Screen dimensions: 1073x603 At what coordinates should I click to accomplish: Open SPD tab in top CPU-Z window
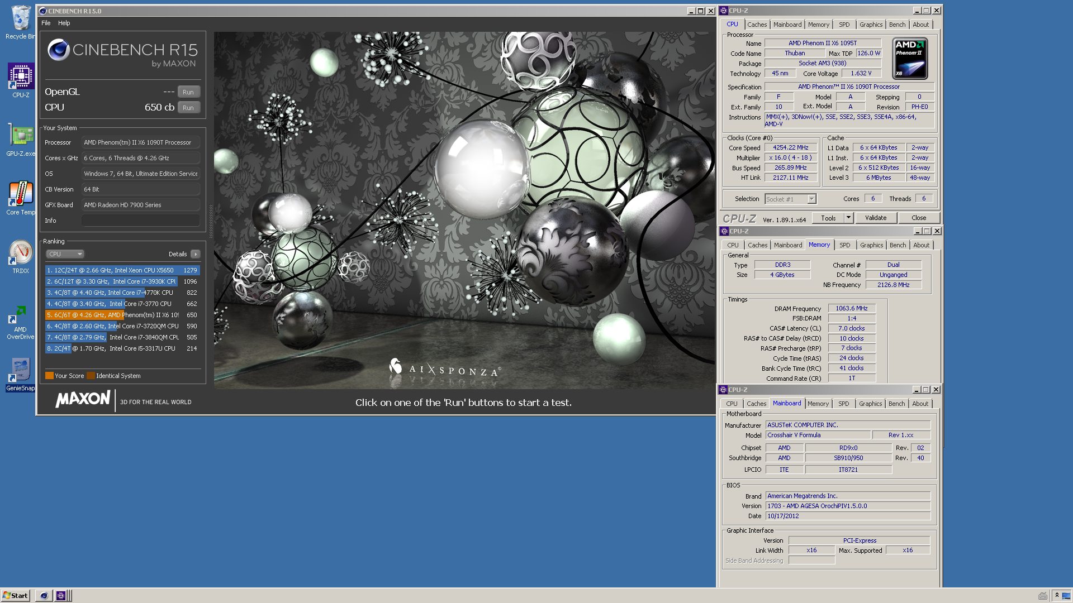pos(844,25)
